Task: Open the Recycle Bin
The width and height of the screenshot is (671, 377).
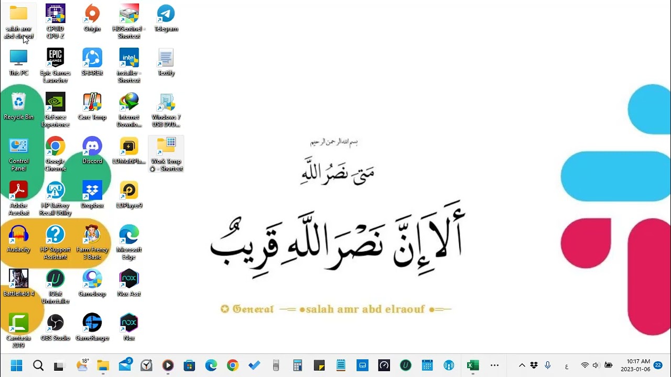Action: coord(18,106)
